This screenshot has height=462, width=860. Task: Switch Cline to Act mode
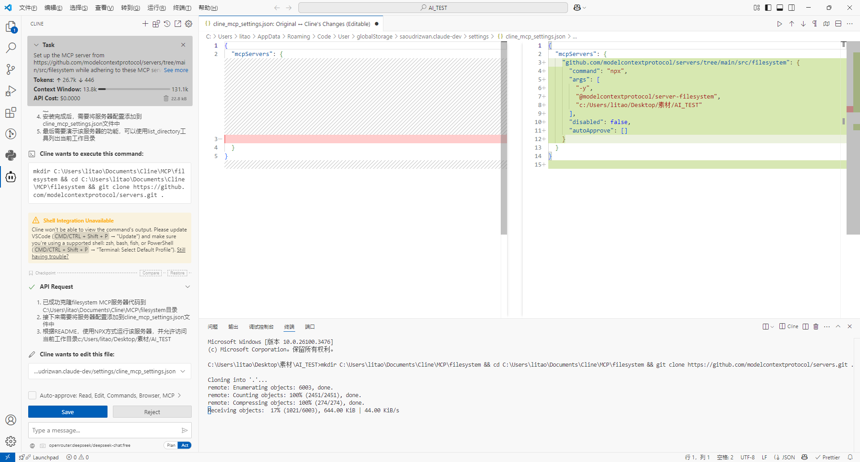[185, 445]
